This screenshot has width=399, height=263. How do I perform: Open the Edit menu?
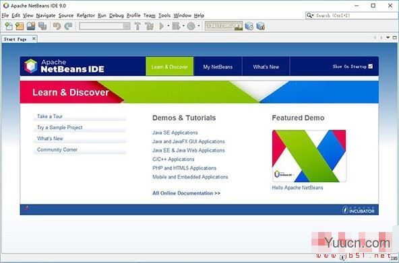pyautogui.click(x=16, y=15)
